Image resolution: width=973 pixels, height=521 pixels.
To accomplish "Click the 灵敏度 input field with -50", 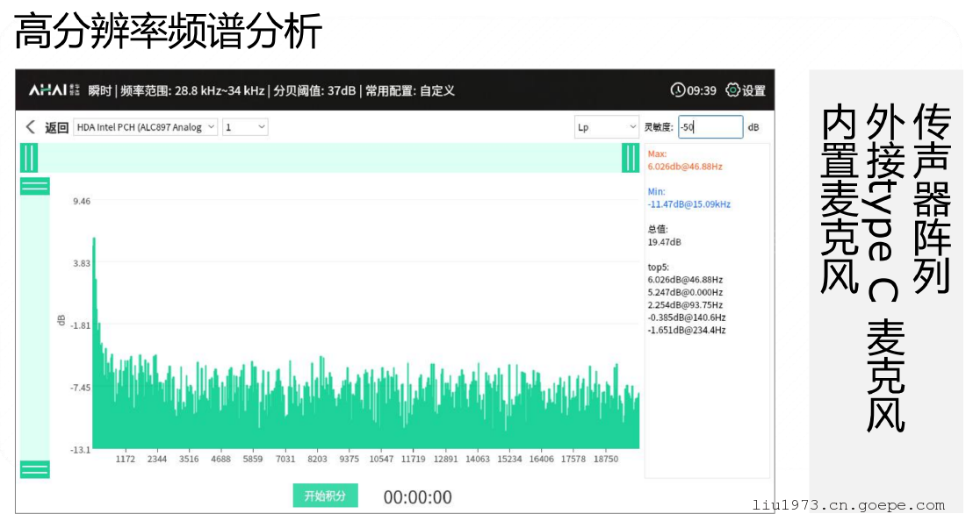I will click(x=710, y=127).
